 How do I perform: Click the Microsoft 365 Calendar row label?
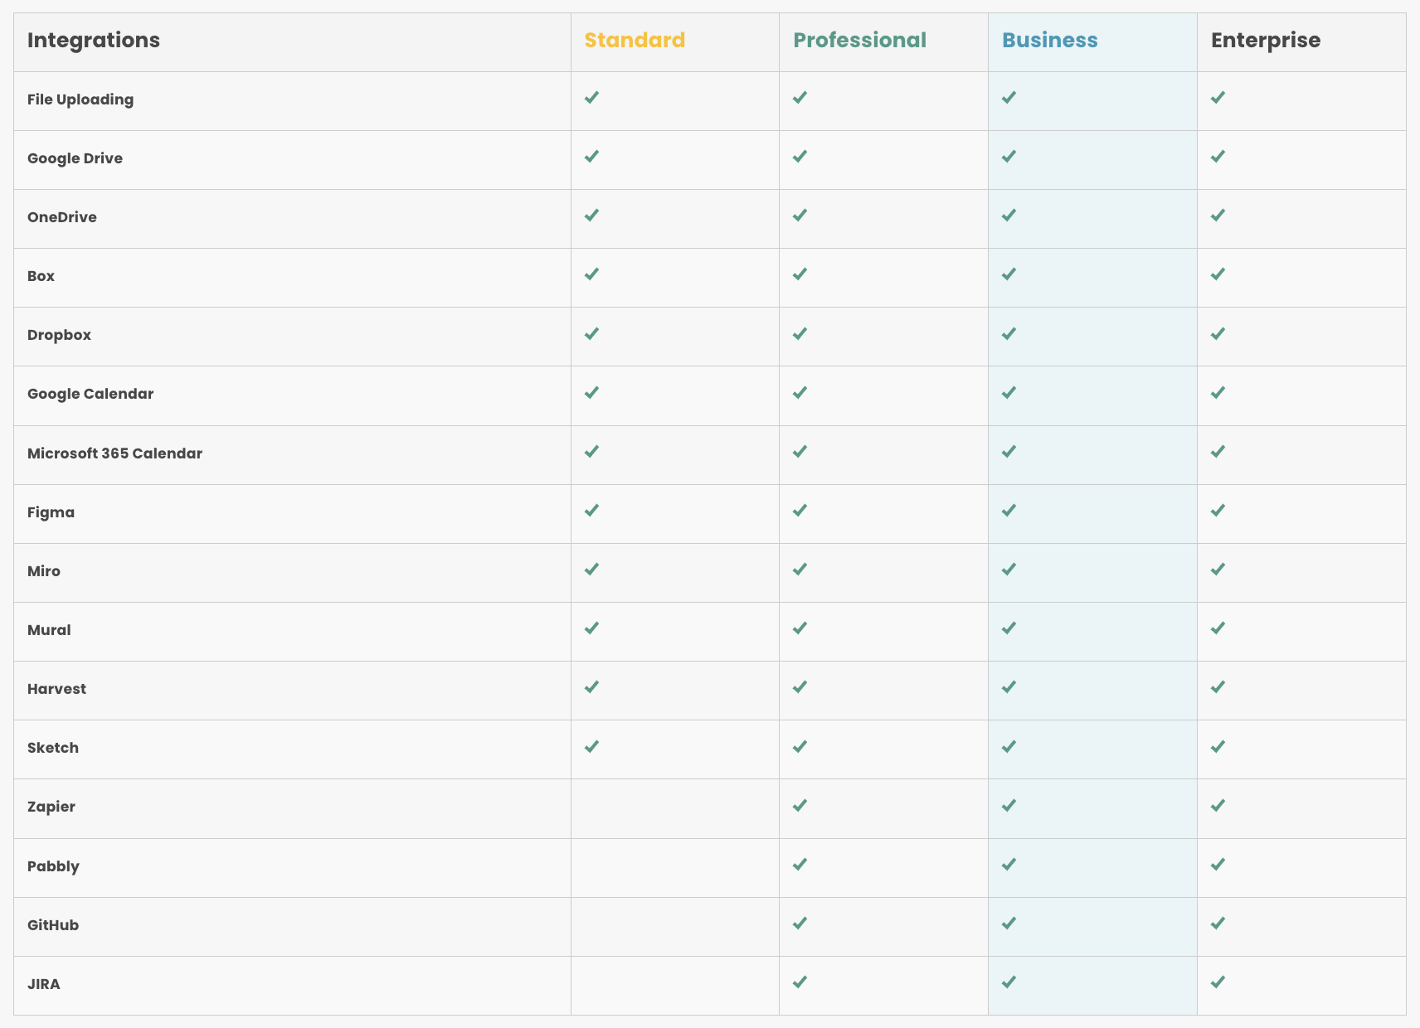[x=114, y=453]
